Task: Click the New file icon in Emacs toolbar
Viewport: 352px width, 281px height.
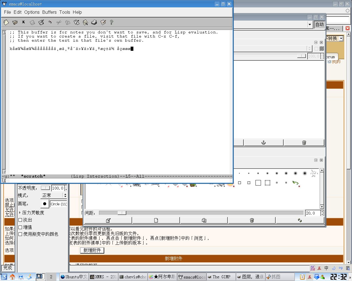Action: click(6, 22)
